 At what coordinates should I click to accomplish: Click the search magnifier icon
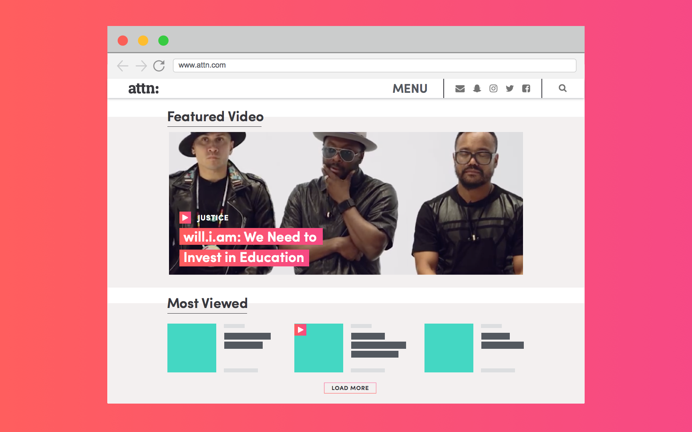tap(563, 88)
